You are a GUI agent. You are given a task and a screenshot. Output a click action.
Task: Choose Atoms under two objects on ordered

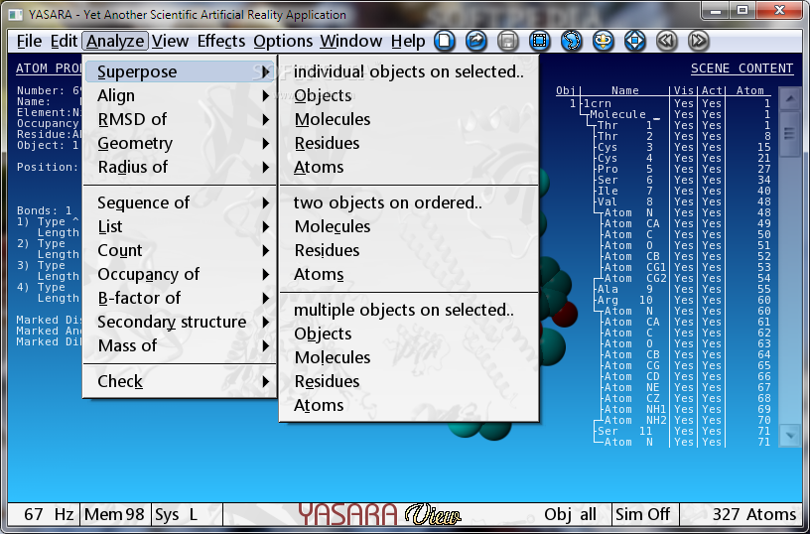tap(409, 274)
